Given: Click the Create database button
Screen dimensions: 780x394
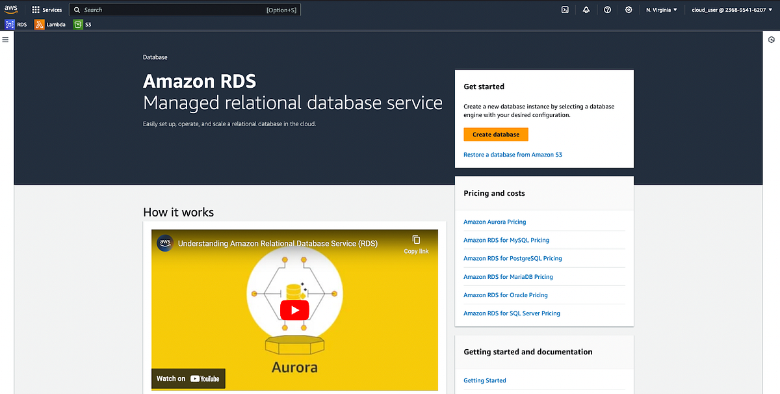Looking at the screenshot, I should point(495,134).
